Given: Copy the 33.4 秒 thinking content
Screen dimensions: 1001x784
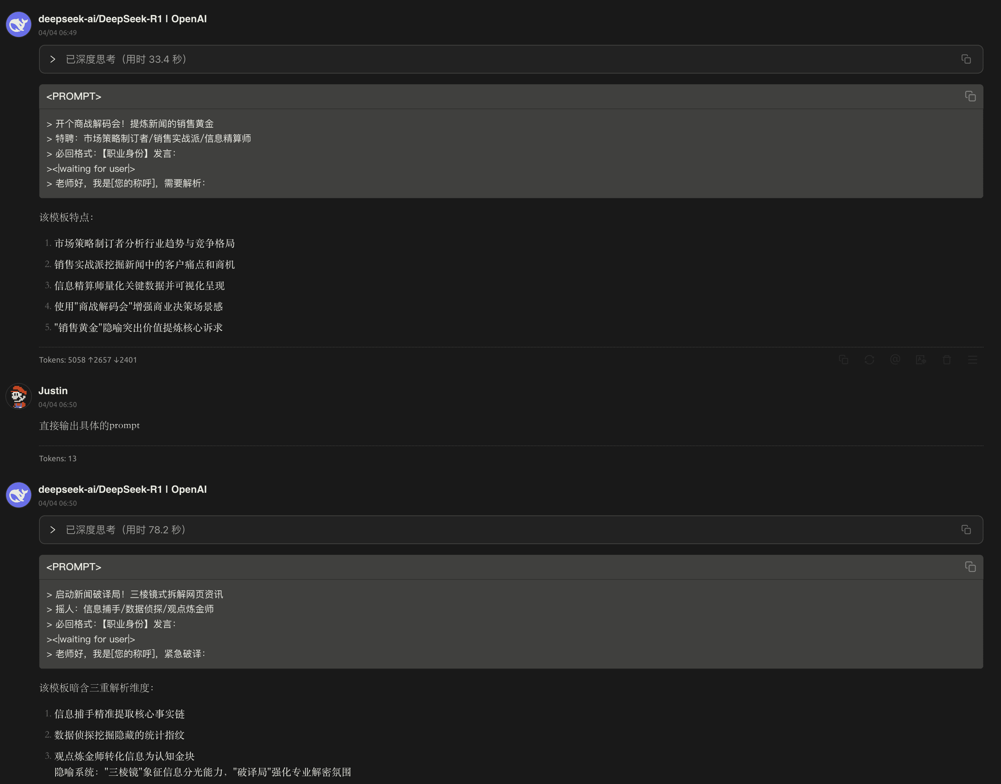Looking at the screenshot, I should coord(966,59).
